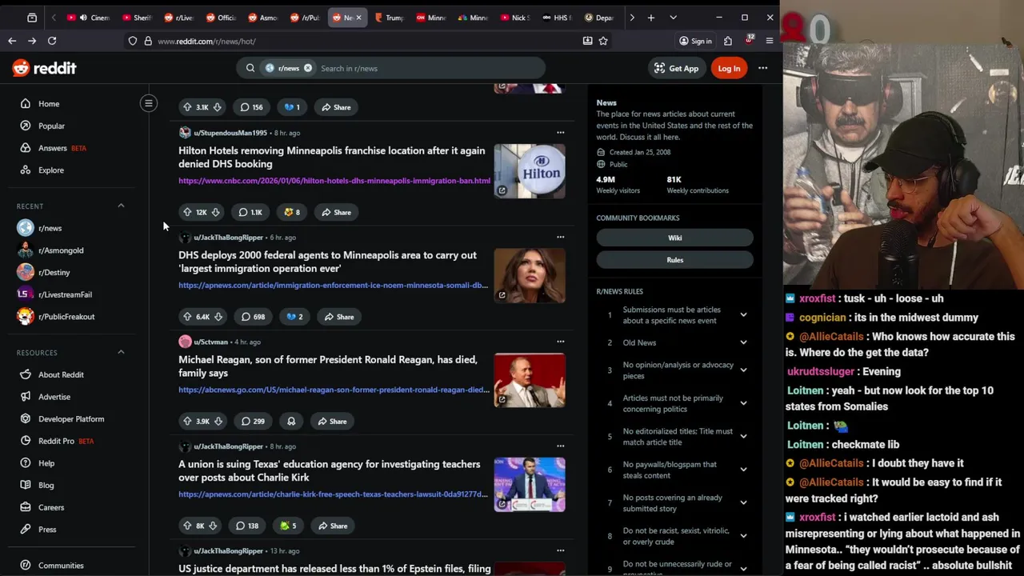
Task: Open the Texas union post's 138 comments
Action: coord(246,526)
